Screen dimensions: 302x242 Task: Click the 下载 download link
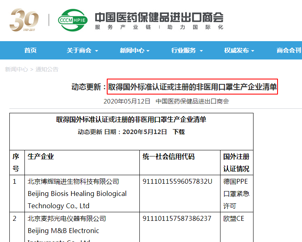(179, 132)
